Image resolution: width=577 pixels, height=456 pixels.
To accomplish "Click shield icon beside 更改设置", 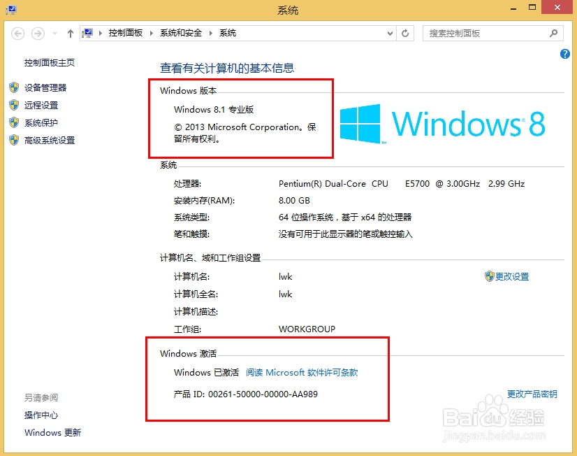I will click(489, 276).
